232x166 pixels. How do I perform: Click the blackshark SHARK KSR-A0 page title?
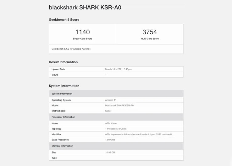tap(85, 8)
